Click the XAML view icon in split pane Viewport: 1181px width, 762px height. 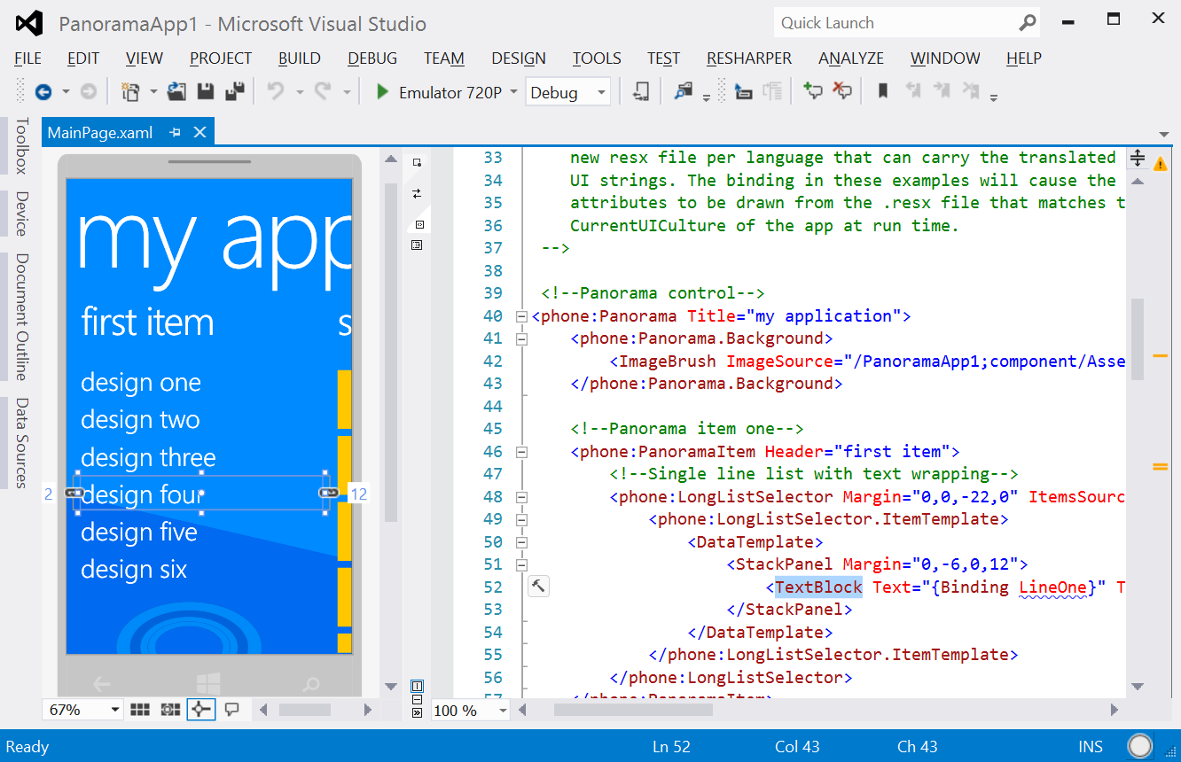[x=418, y=224]
